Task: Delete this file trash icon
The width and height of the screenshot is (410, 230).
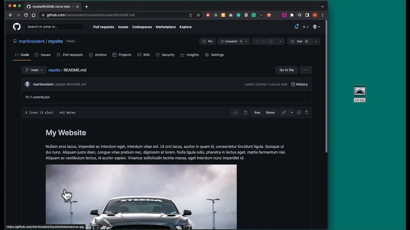Action: [307, 112]
